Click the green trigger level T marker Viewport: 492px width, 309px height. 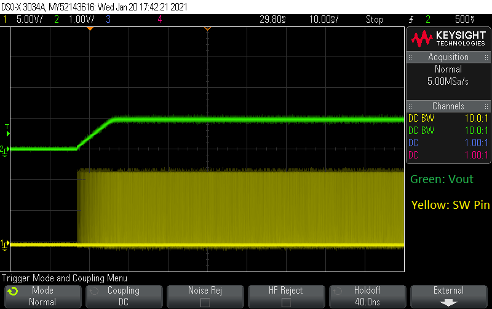point(7,130)
